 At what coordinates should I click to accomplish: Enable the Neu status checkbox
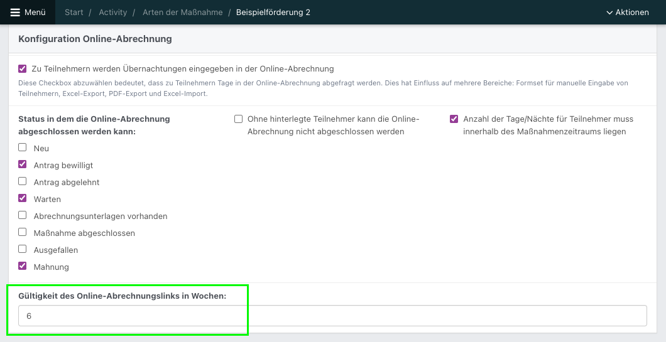coord(23,147)
